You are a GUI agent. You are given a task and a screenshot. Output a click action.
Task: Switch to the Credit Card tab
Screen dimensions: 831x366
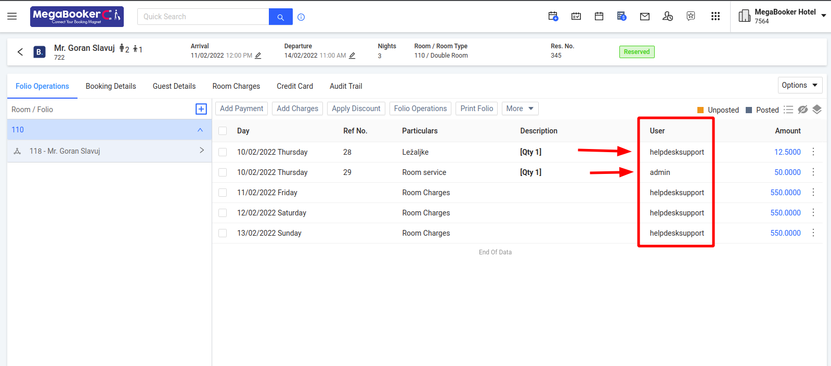[x=295, y=86]
